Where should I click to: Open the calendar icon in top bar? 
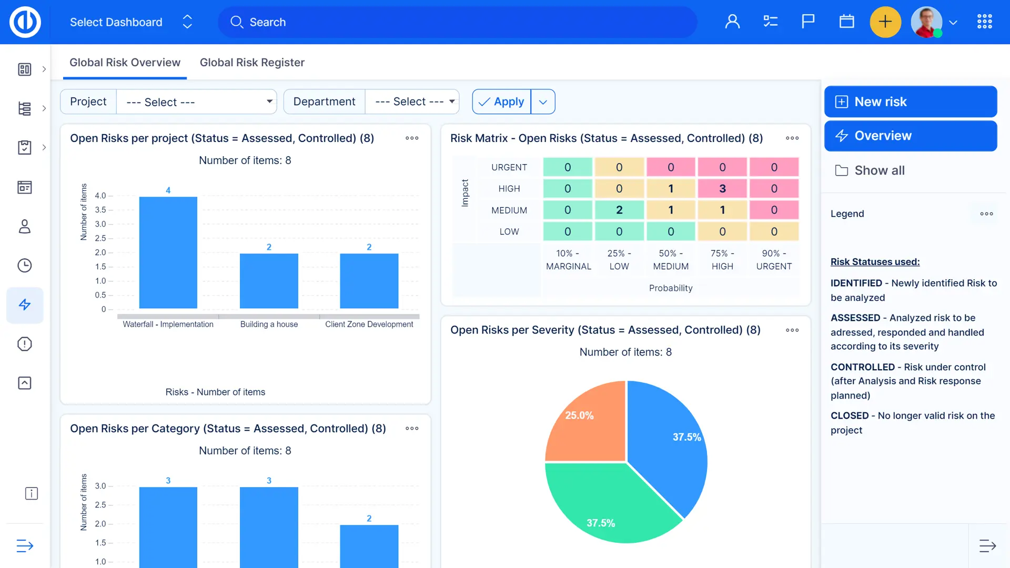[846, 22]
